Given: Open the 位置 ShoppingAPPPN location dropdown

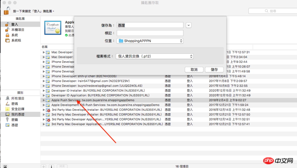Looking at the screenshot, I should 150,41.
